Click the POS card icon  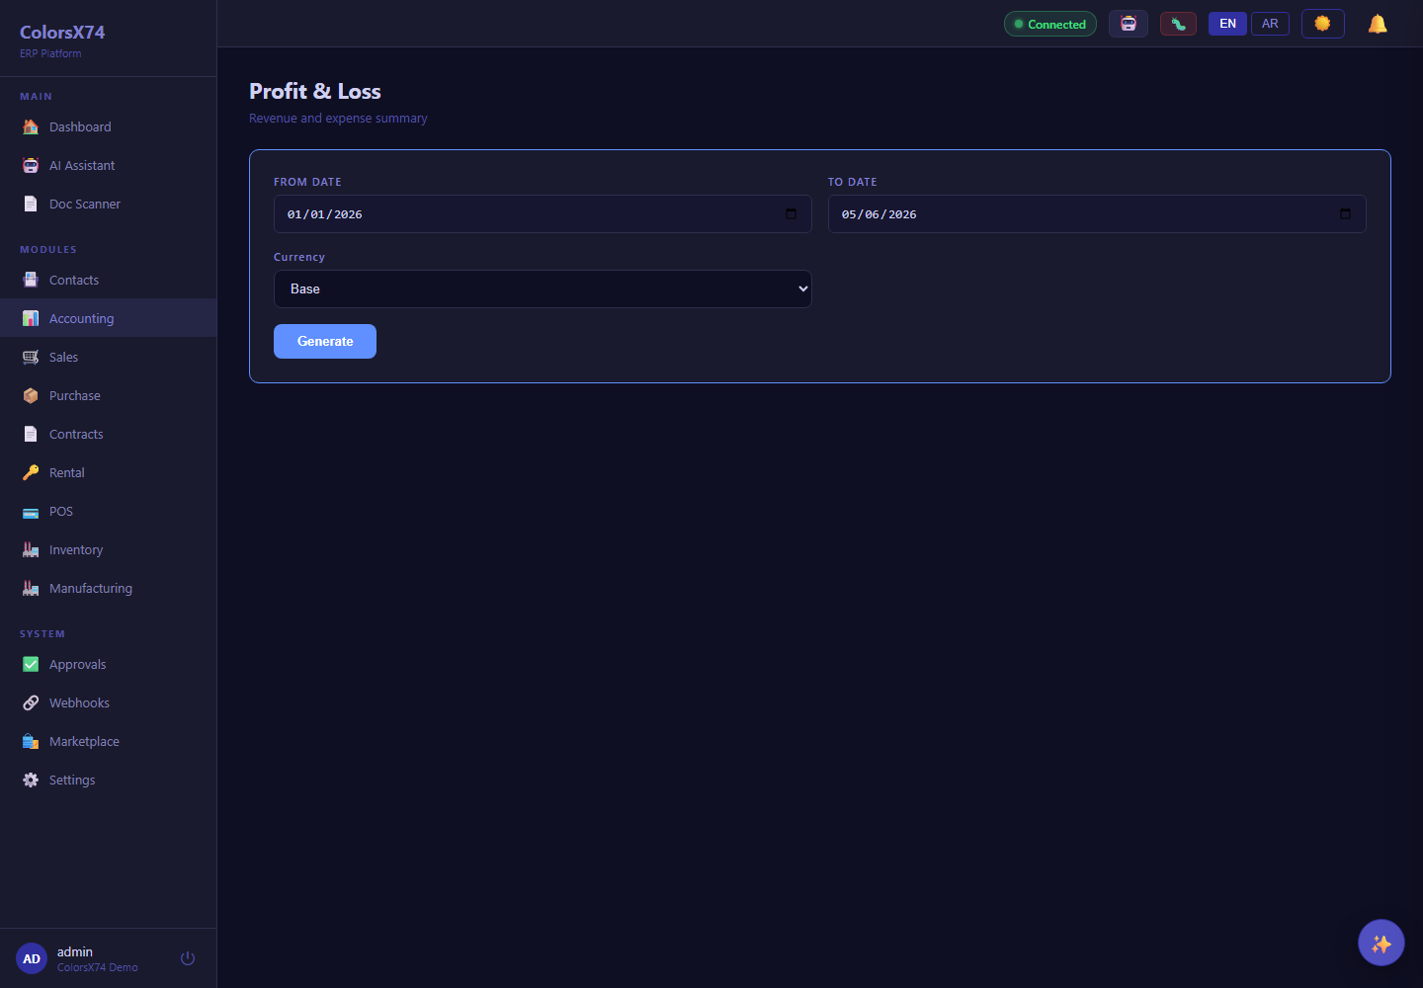coord(31,511)
